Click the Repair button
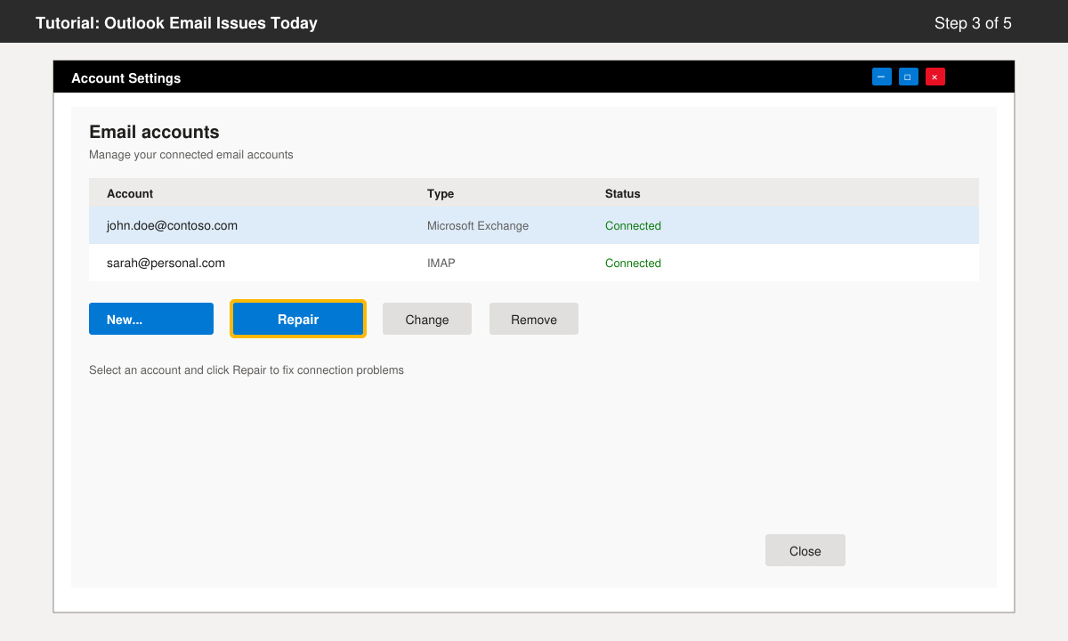The height and width of the screenshot is (641, 1068). pos(298,319)
